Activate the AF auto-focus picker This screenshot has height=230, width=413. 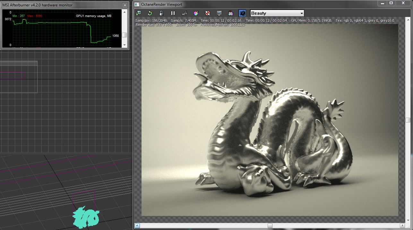(185, 13)
